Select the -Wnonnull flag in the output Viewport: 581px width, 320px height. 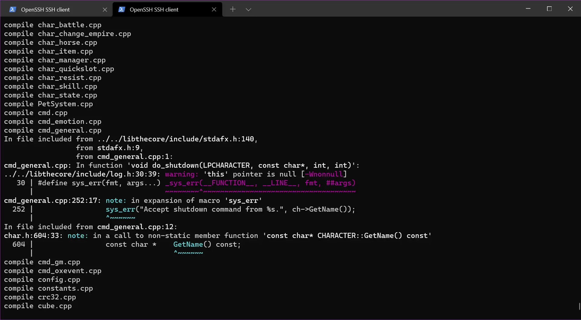tap(324, 174)
